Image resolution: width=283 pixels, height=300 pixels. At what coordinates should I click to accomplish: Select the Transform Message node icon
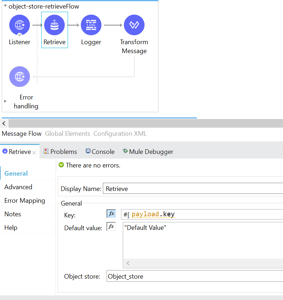click(x=134, y=25)
